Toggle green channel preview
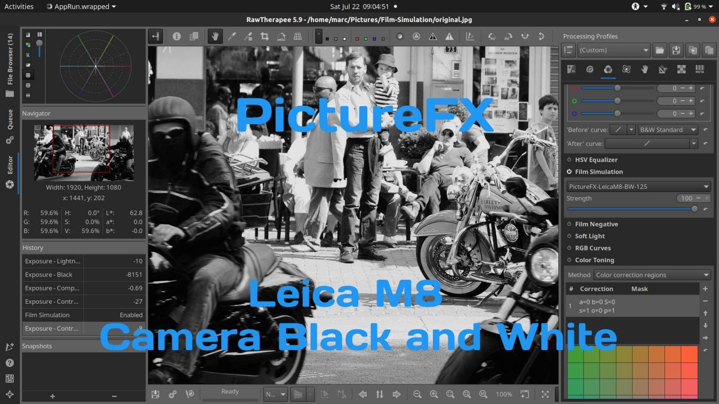 365,39
